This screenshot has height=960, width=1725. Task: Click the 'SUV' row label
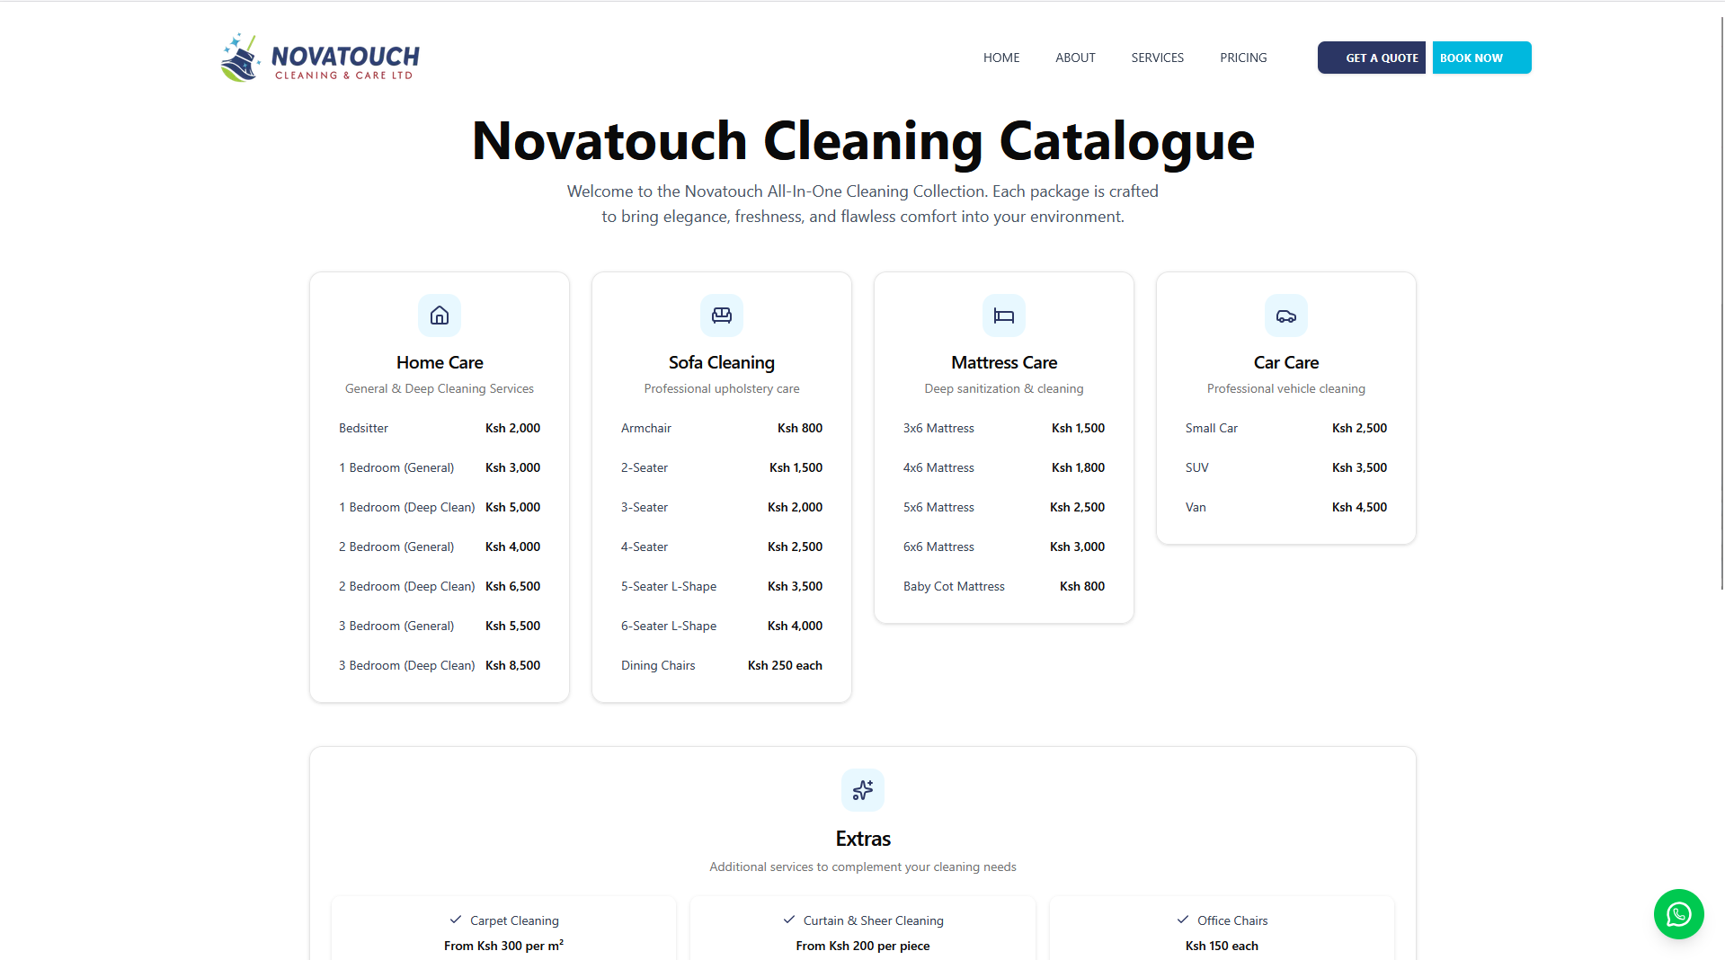point(1197,467)
